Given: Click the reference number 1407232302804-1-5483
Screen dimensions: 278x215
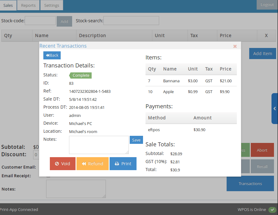Looking at the screenshot, I should point(90,91).
